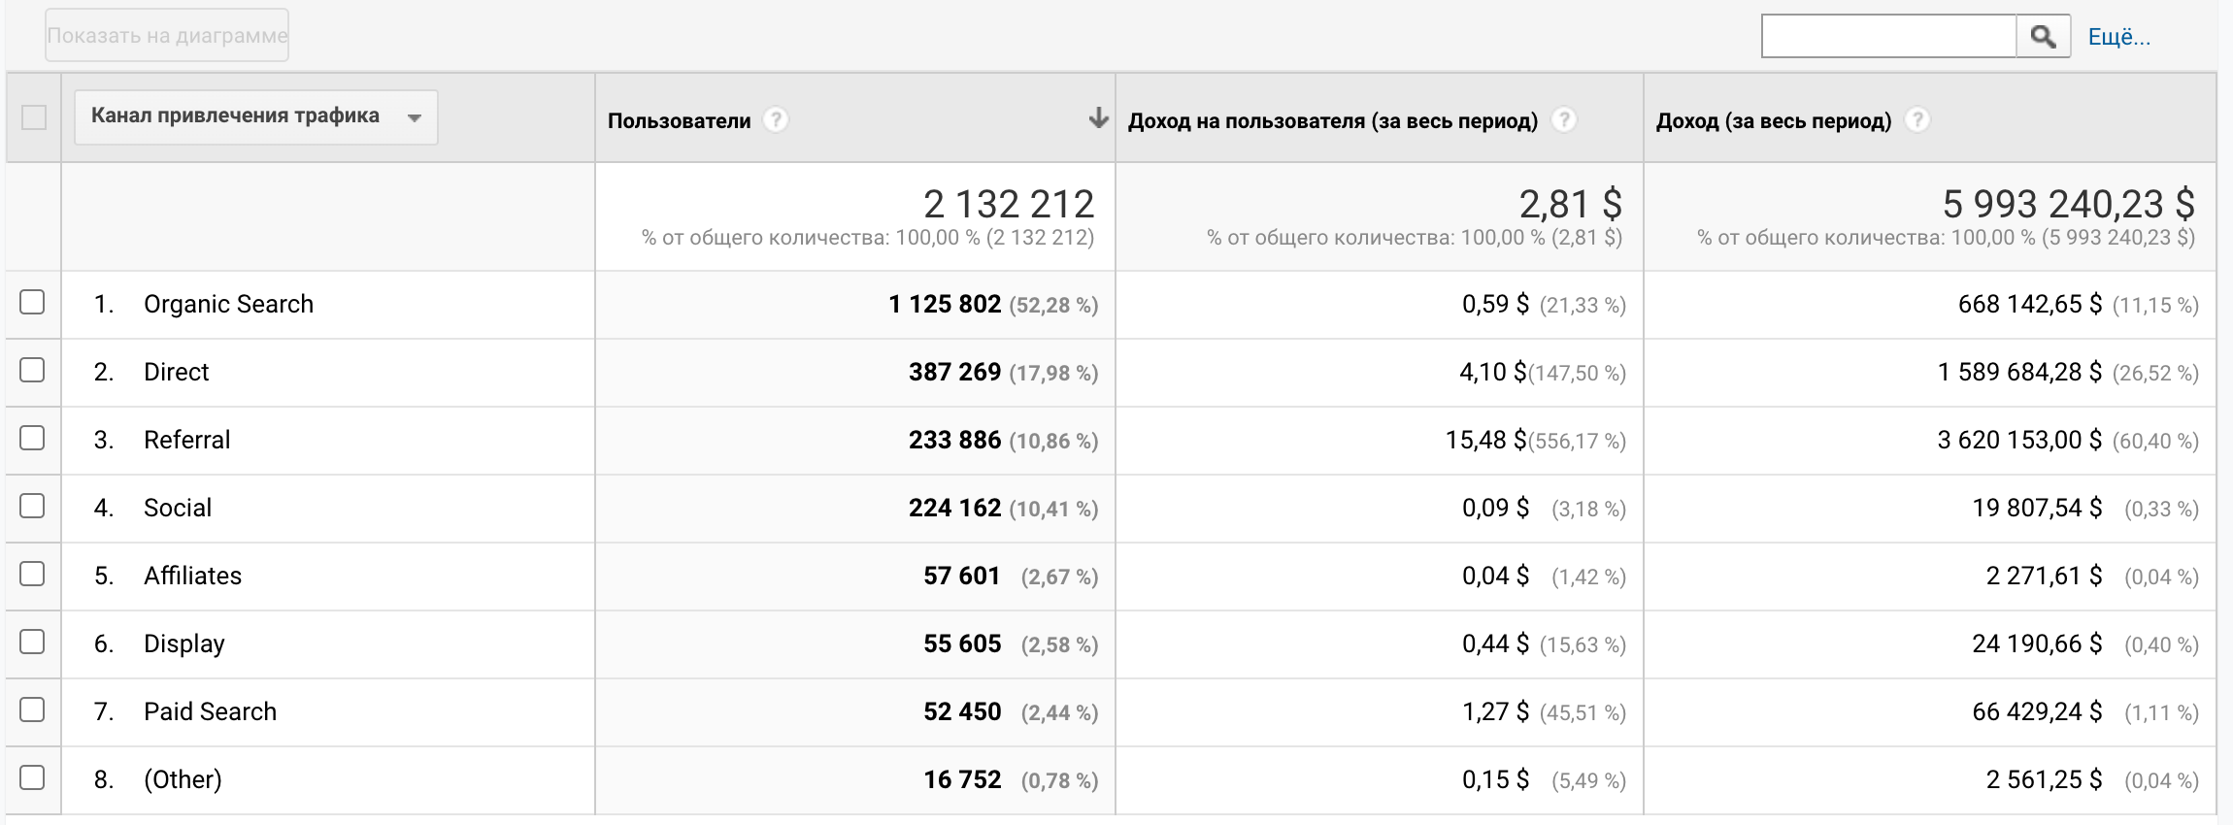Screen dimensions: 2233x825
Task: Select Organic Search revenue 668 142,65 $
Action: click(x=2030, y=304)
